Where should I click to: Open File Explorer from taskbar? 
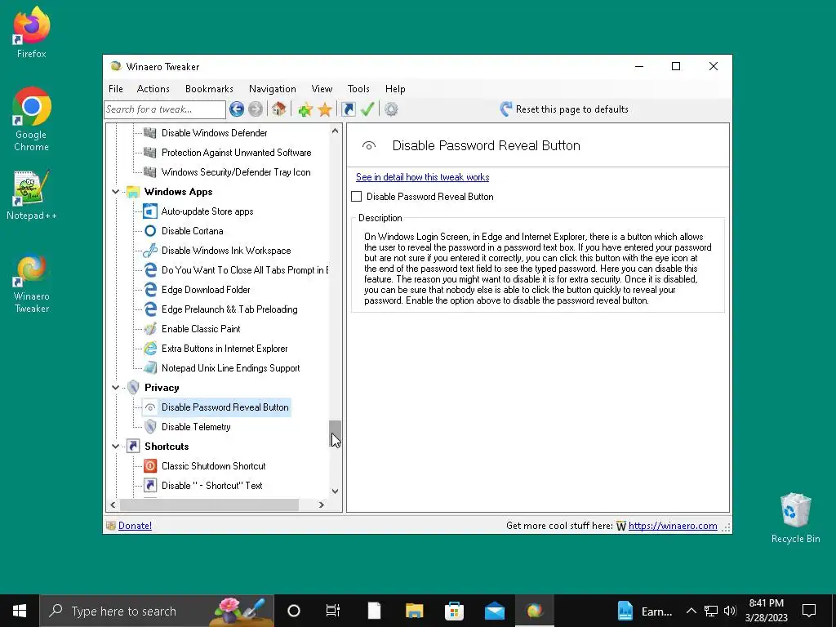pyautogui.click(x=414, y=611)
